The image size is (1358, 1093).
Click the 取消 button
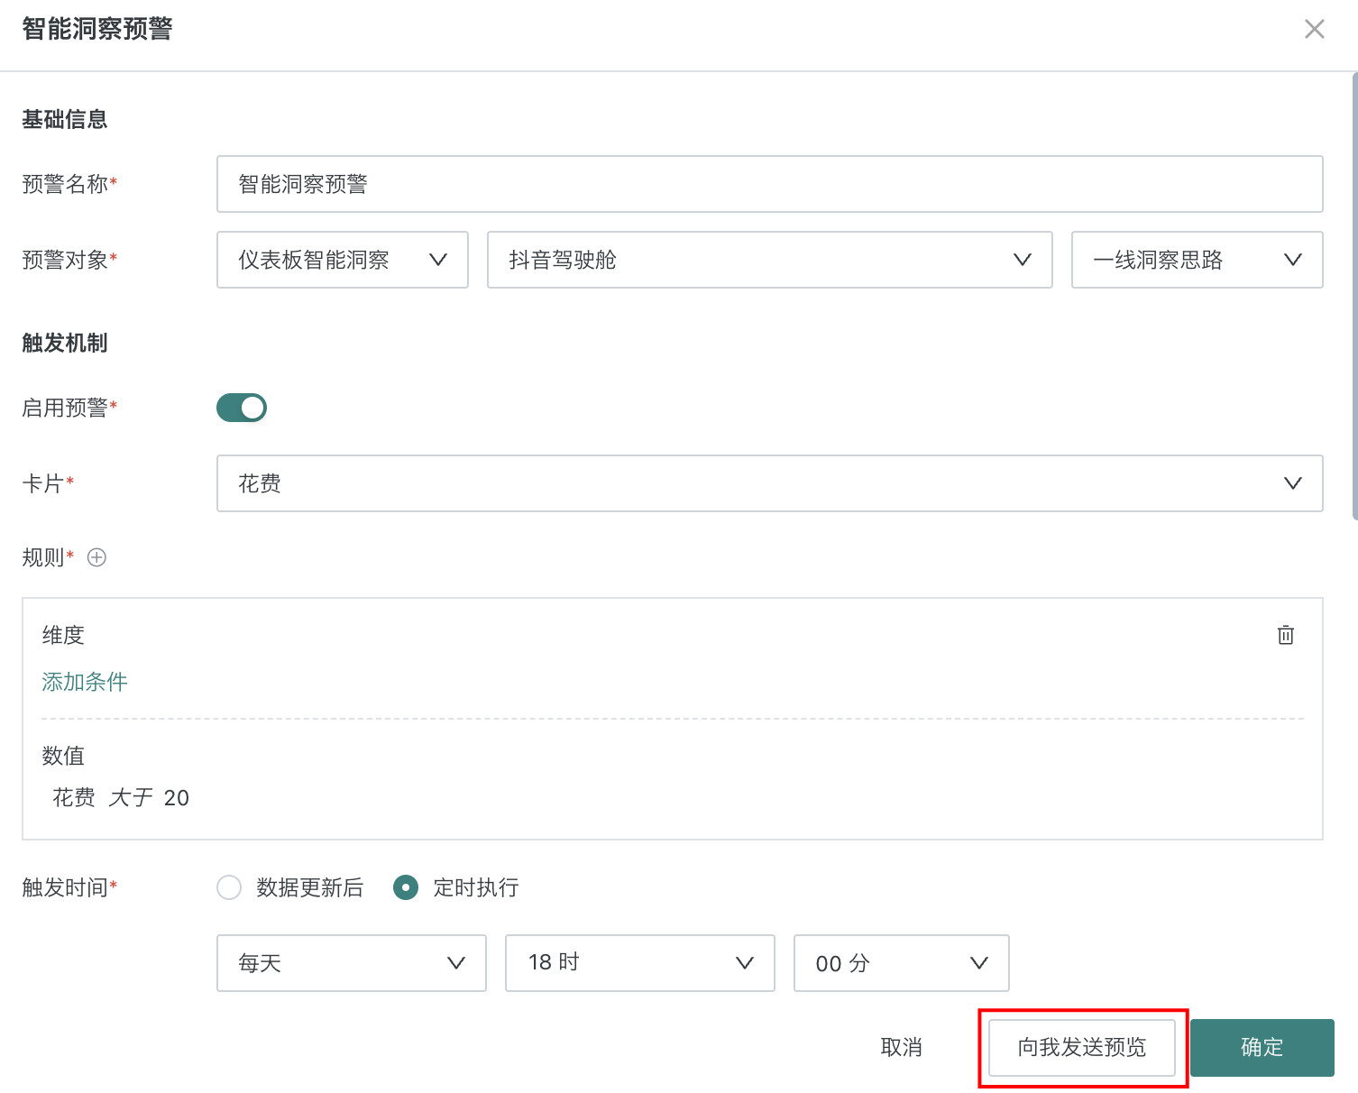901,1047
